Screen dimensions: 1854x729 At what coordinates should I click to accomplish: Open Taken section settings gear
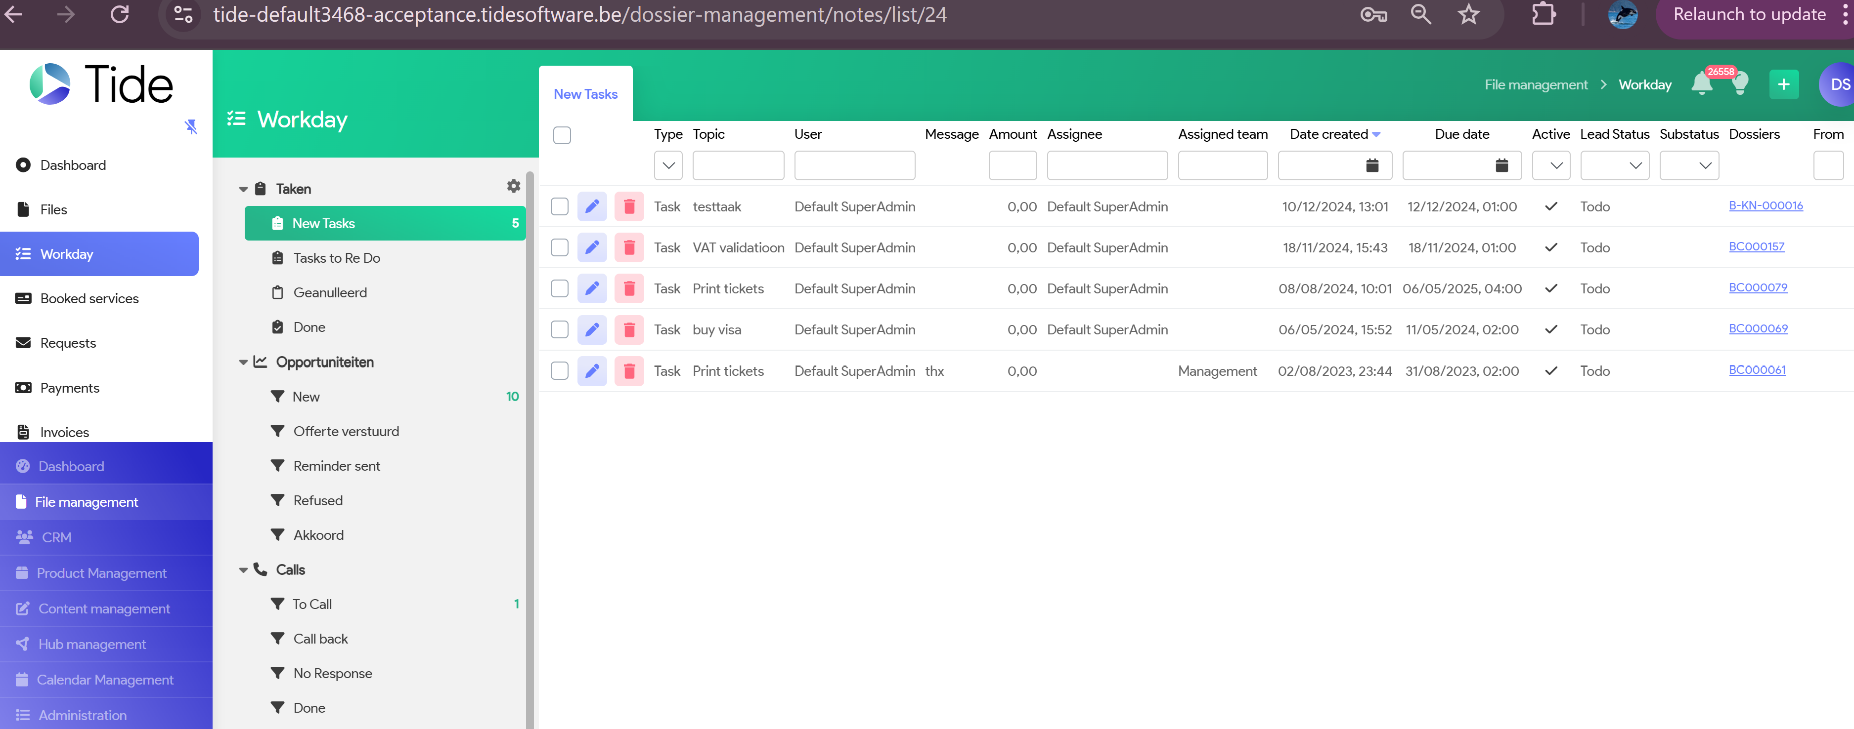click(513, 186)
